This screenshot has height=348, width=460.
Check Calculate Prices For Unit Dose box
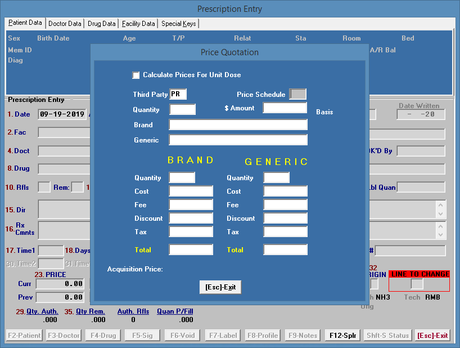coord(136,75)
